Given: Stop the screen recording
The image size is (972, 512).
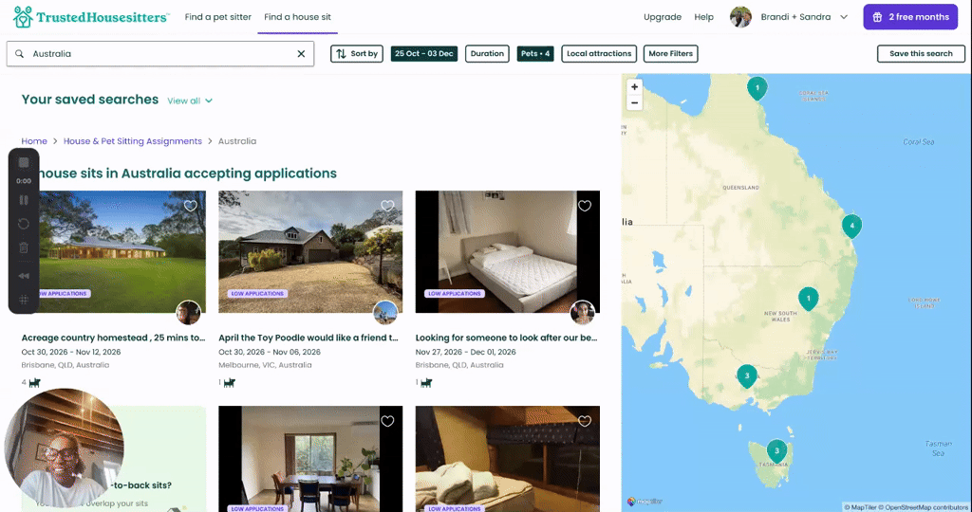Looking at the screenshot, I should [x=24, y=163].
